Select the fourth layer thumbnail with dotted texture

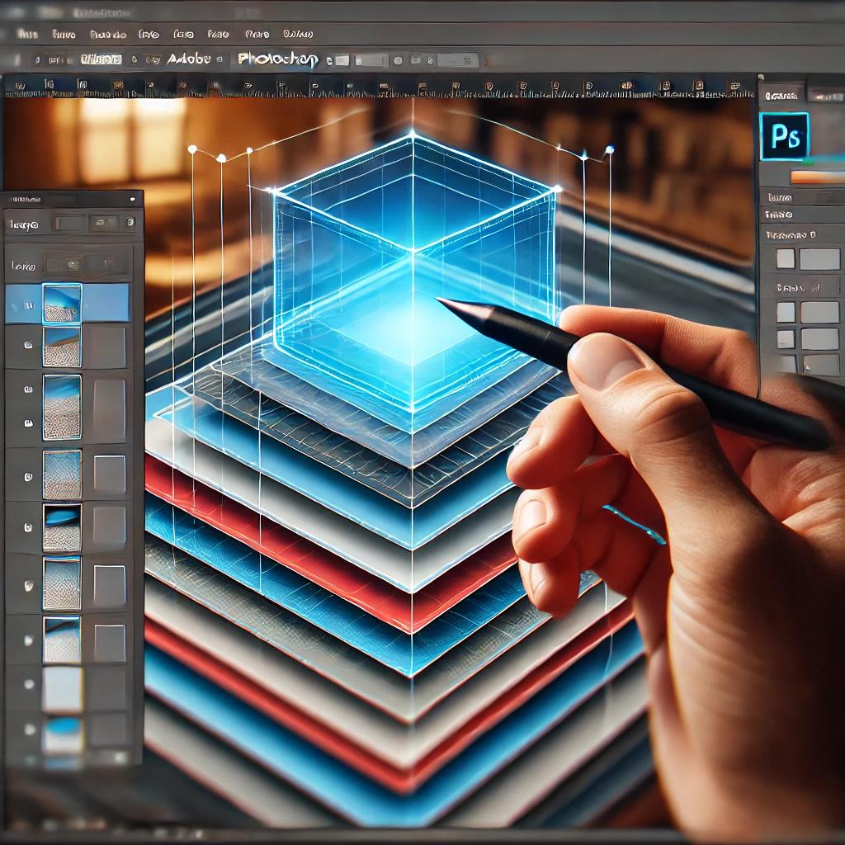click(x=62, y=474)
